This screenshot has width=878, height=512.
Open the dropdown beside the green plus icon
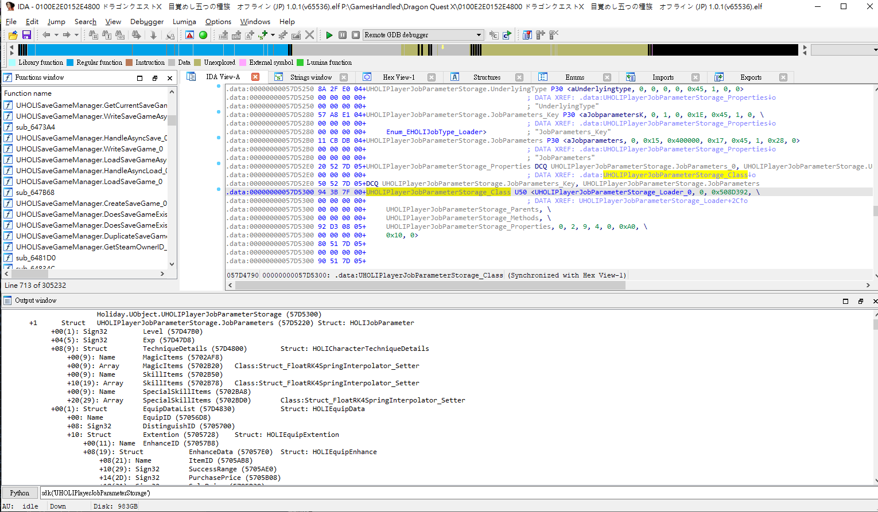[x=273, y=35]
